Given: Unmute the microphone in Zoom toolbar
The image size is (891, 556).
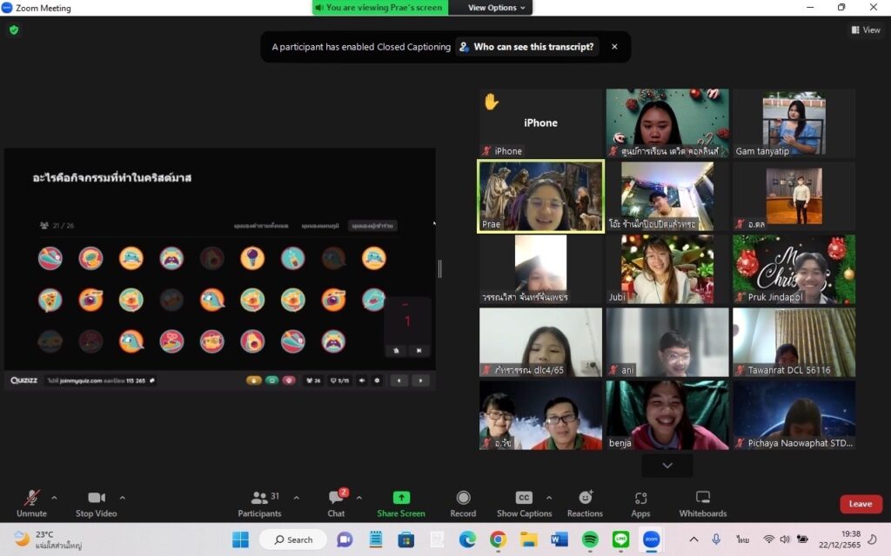Looking at the screenshot, I should [31, 503].
